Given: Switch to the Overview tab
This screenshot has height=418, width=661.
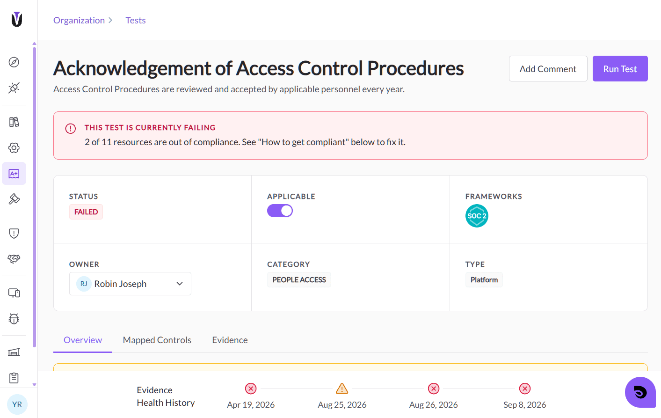Looking at the screenshot, I should [83, 340].
